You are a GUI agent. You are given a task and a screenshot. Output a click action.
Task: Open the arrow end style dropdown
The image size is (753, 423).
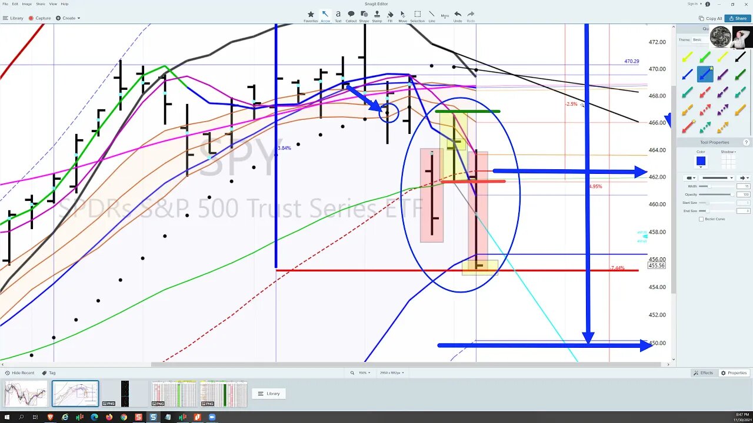pyautogui.click(x=744, y=178)
